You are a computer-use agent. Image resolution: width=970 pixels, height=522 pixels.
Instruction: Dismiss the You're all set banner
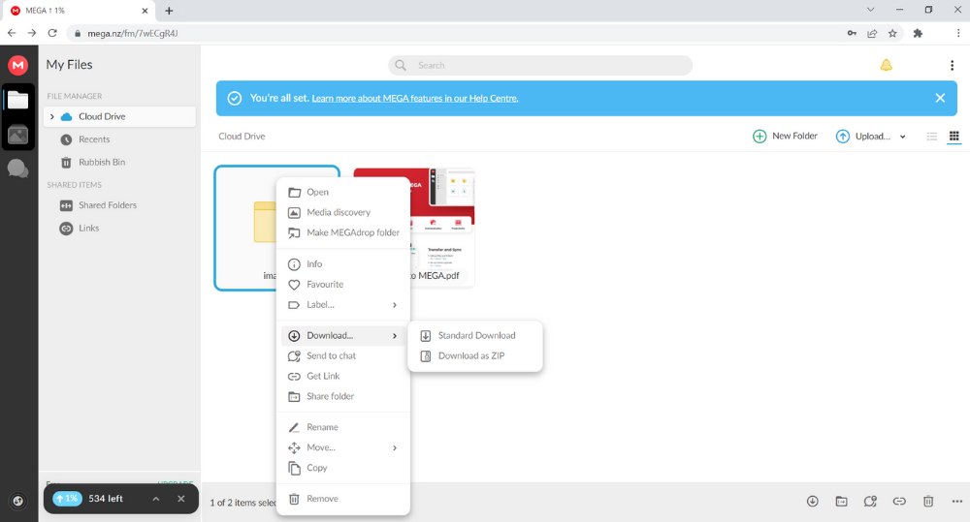(940, 98)
